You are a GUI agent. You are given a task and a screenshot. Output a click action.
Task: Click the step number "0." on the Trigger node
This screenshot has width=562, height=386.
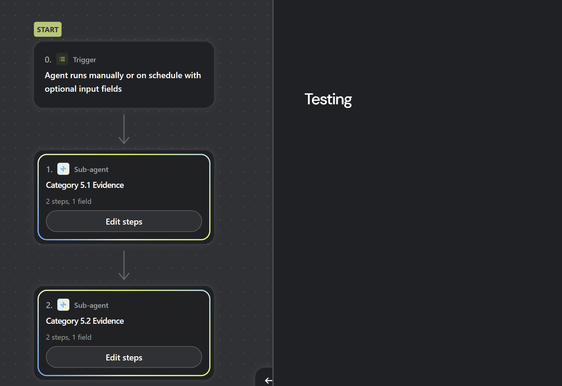click(48, 60)
